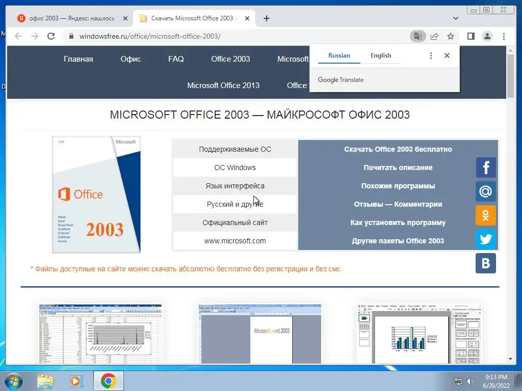Screen dimensions: 522x391
Task: Launch Windows Media Player from taskbar
Action: coord(76,381)
